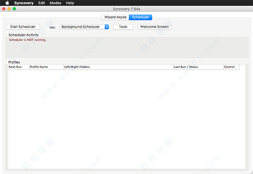This screenshot has width=253, height=174.
Task: Switch to Wizard Mode tab
Action: [115, 17]
